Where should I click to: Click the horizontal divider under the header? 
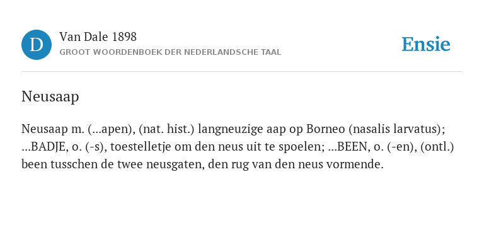(x=242, y=72)
